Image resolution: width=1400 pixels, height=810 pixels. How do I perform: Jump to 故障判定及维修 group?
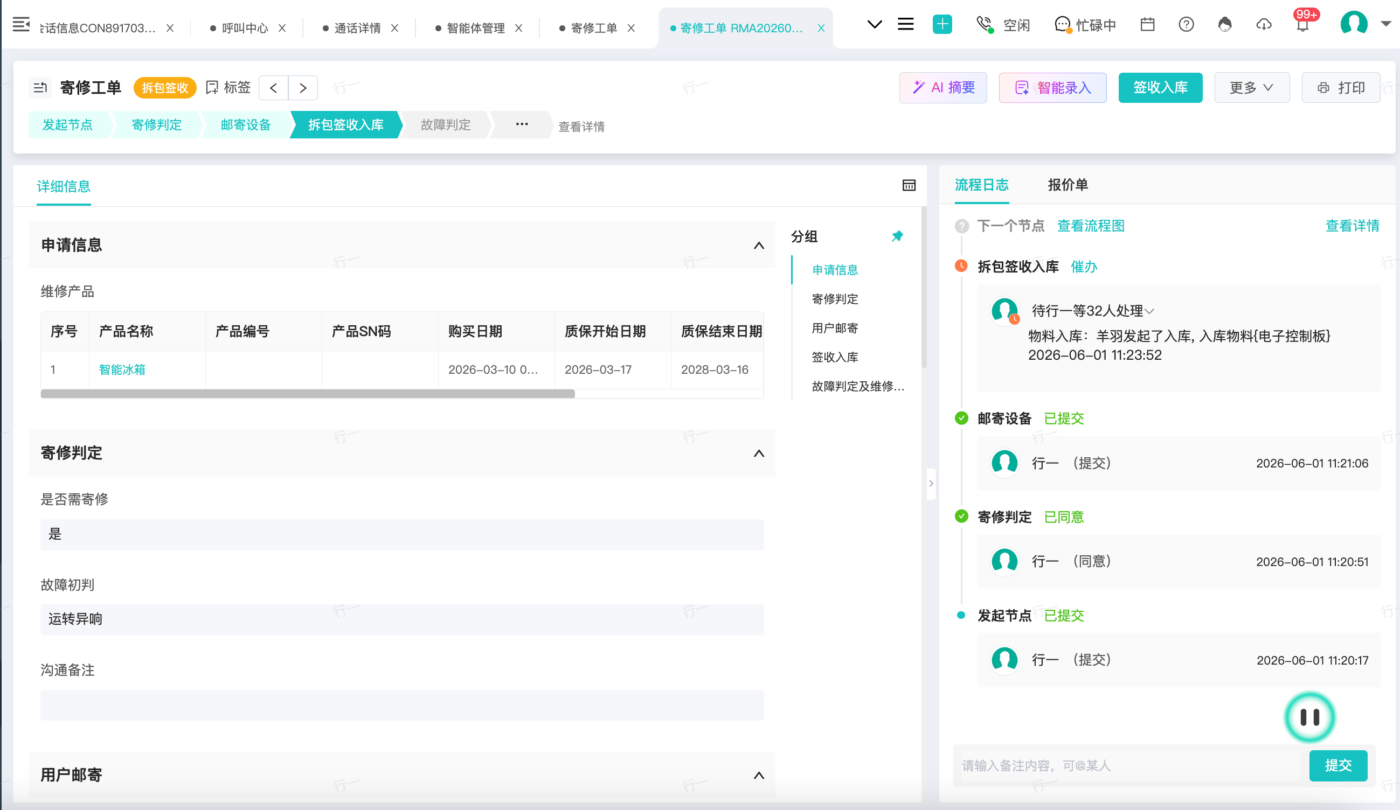(x=858, y=386)
